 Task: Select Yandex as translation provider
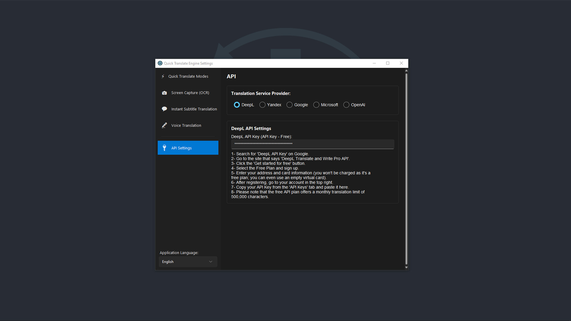coord(262,105)
